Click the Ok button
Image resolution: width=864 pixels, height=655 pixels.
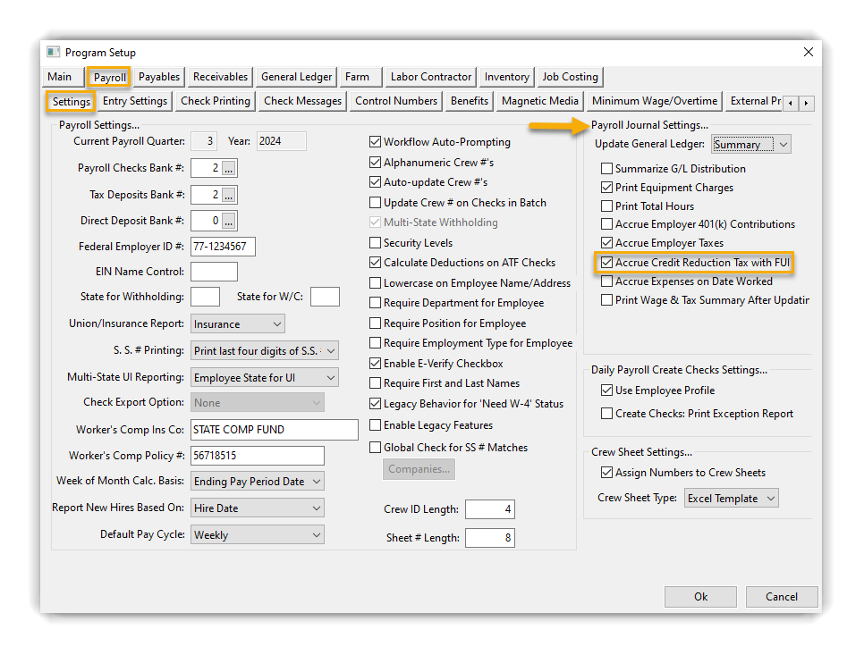click(x=700, y=597)
